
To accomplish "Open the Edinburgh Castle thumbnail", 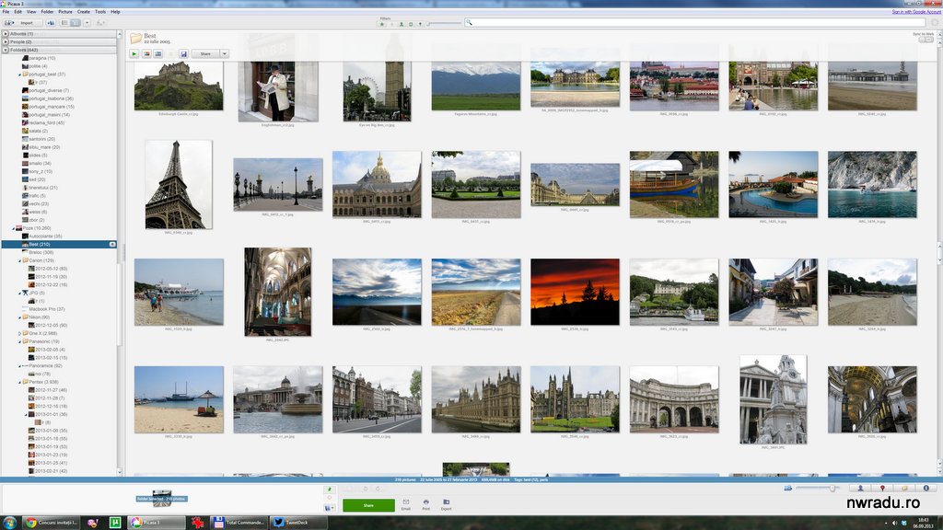I will (179, 86).
